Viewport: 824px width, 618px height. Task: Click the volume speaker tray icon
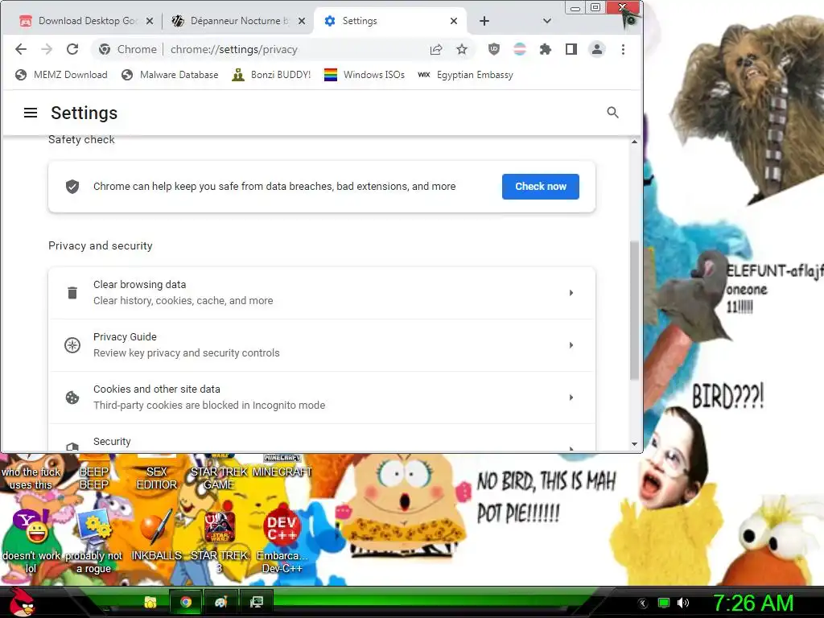tap(683, 603)
